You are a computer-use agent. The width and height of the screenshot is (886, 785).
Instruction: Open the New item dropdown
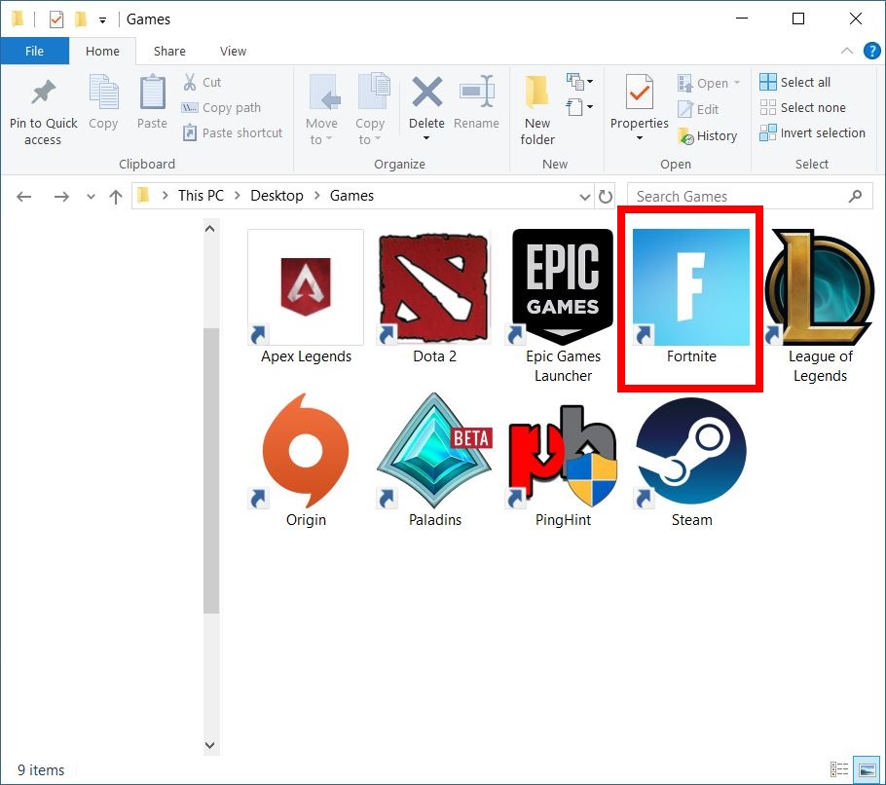(x=580, y=82)
